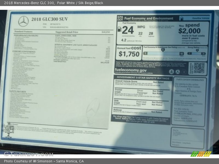
Task: Click the "Fuel Economy and Environment" header
Action: (x=149, y=18)
